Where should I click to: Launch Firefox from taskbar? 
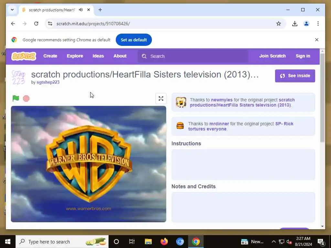coord(164,242)
